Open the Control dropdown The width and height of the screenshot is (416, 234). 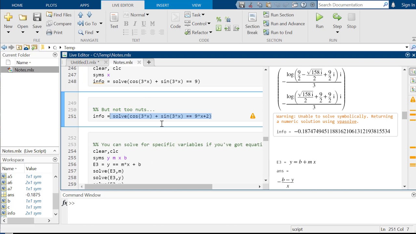point(198,23)
